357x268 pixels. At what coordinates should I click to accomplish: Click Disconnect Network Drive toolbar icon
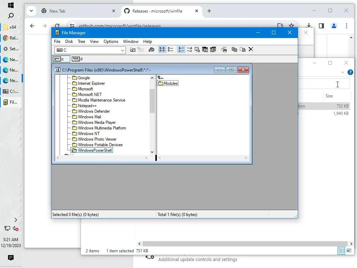tap(141, 50)
